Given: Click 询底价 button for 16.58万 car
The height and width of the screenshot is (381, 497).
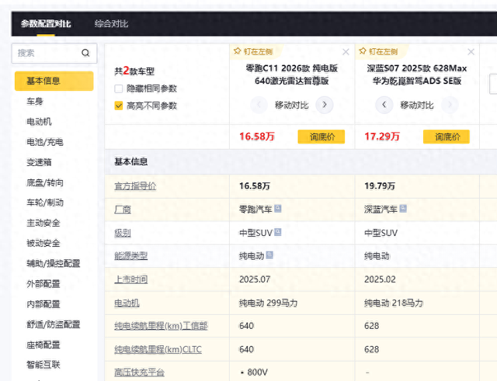Looking at the screenshot, I should point(321,137).
